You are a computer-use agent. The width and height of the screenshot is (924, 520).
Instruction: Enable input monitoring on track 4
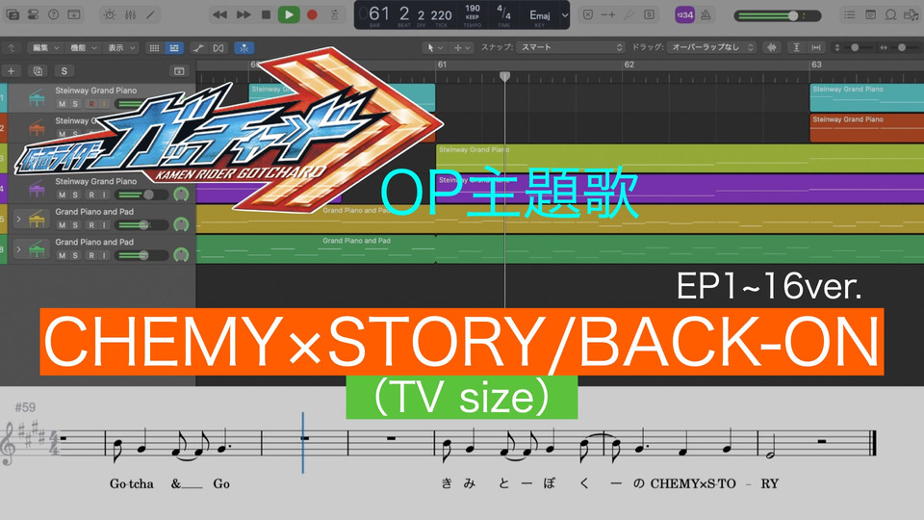[x=104, y=195]
